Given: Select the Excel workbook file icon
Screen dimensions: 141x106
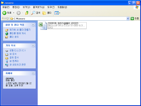Looking at the screenshot, I should pyautogui.click(x=43, y=26).
